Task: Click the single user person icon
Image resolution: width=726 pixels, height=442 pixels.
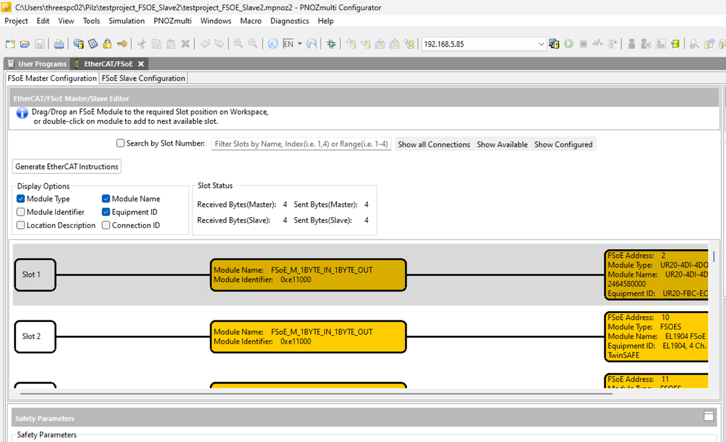Action: pos(632,44)
